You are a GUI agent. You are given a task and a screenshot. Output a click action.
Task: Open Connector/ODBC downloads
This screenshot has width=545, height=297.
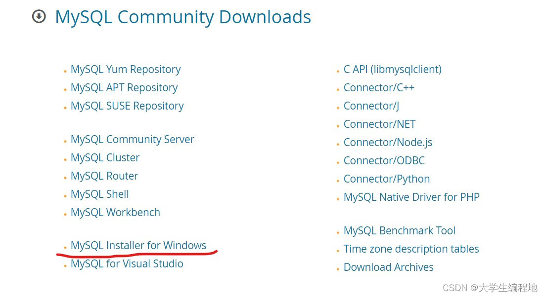tap(384, 160)
